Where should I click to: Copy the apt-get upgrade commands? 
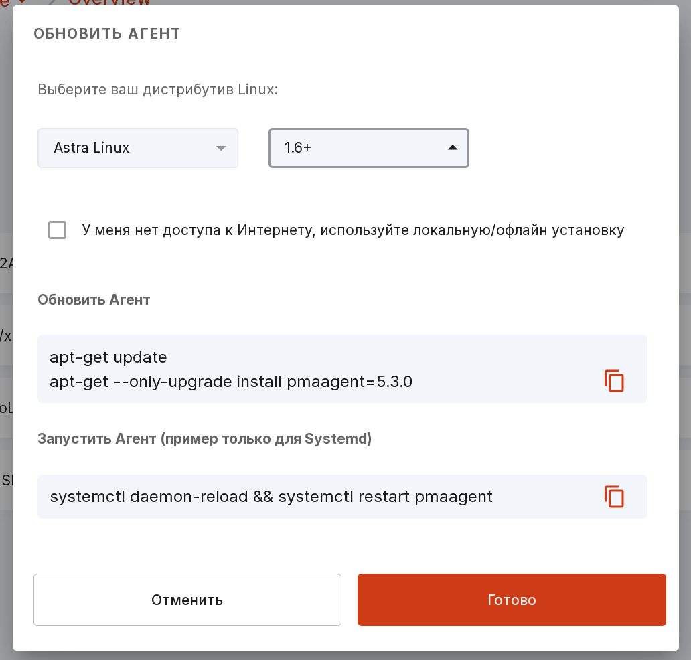point(614,381)
